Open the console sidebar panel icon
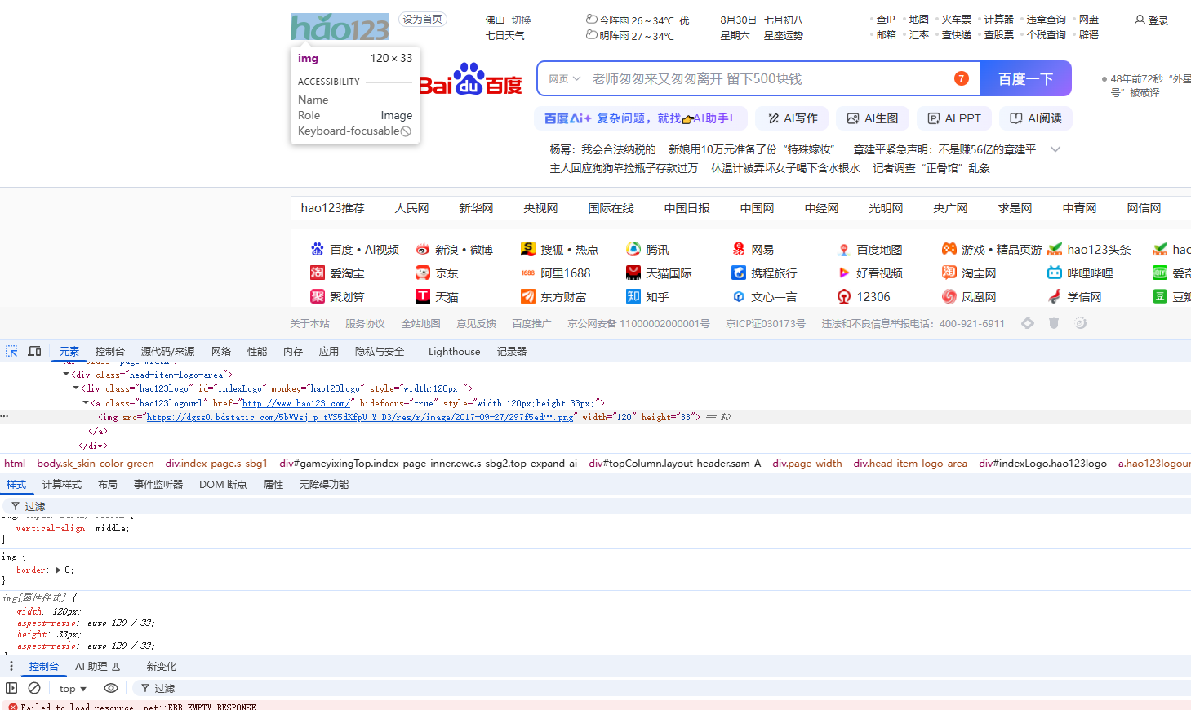 (11, 688)
